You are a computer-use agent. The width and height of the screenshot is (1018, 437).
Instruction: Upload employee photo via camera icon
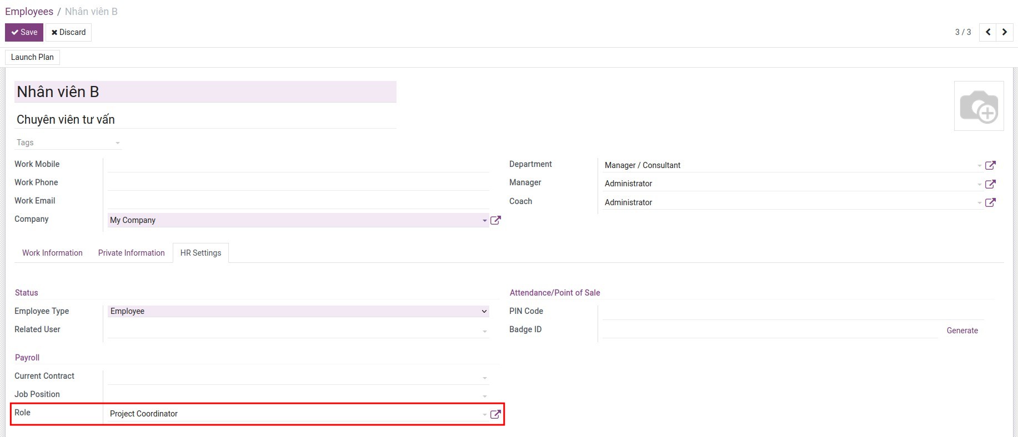(979, 106)
